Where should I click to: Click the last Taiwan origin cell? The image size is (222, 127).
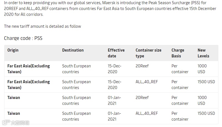click(14, 113)
